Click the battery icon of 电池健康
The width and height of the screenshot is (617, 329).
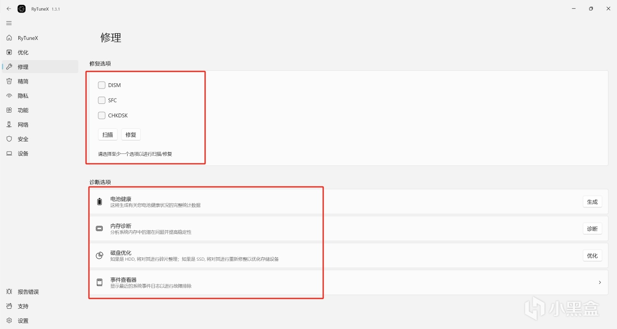click(99, 202)
